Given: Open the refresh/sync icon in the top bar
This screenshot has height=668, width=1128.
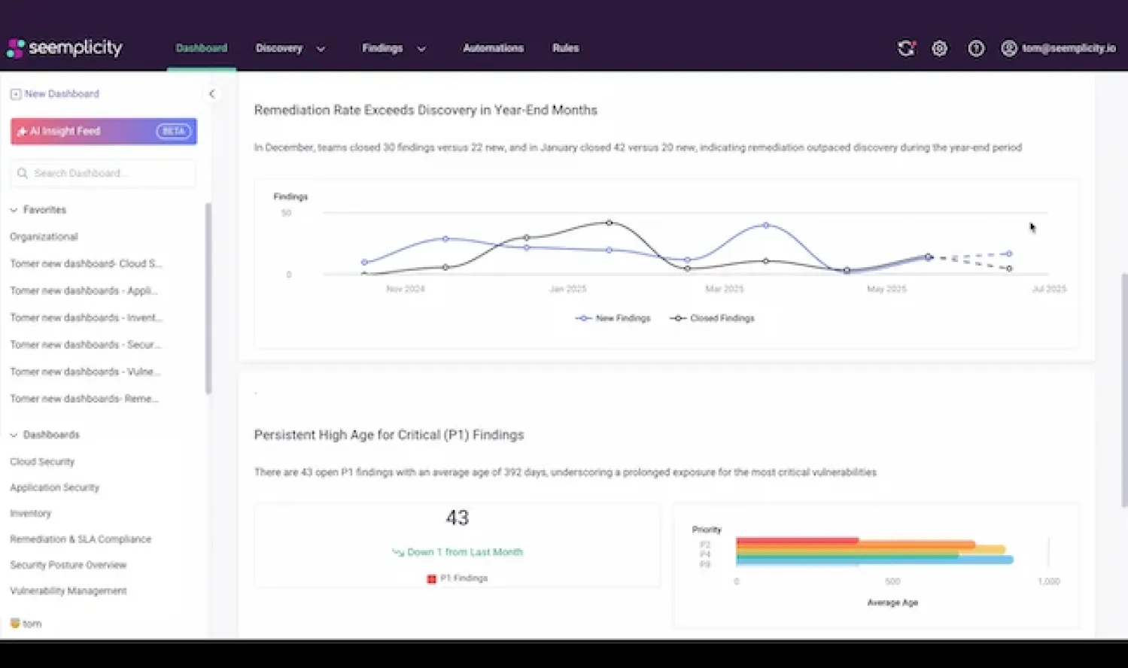Looking at the screenshot, I should pyautogui.click(x=906, y=48).
